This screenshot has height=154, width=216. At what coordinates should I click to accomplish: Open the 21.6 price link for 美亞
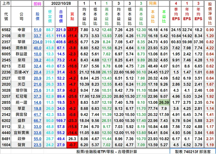coord(37,84)
